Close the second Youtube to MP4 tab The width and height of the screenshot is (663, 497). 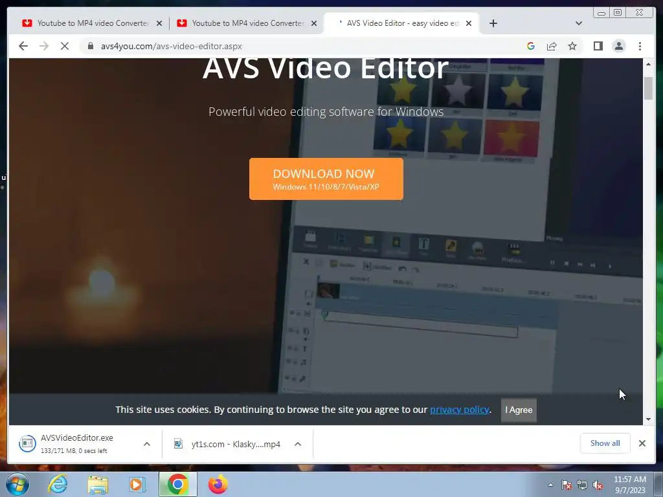coord(314,23)
